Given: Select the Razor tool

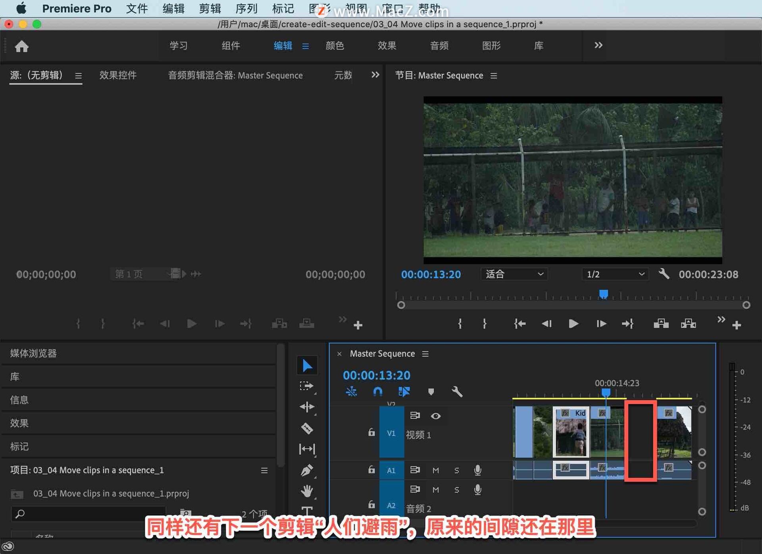Looking at the screenshot, I should pos(307,428).
